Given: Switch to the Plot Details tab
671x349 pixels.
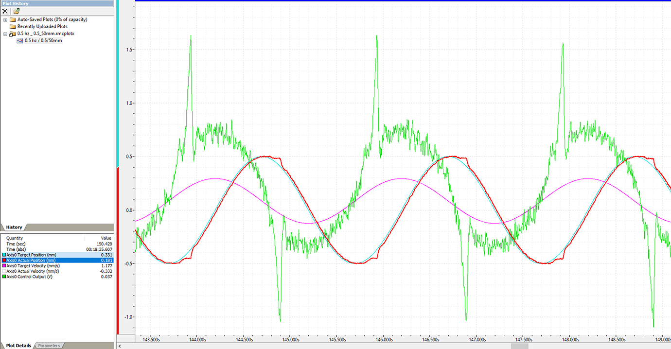Looking at the screenshot, I should [18, 346].
